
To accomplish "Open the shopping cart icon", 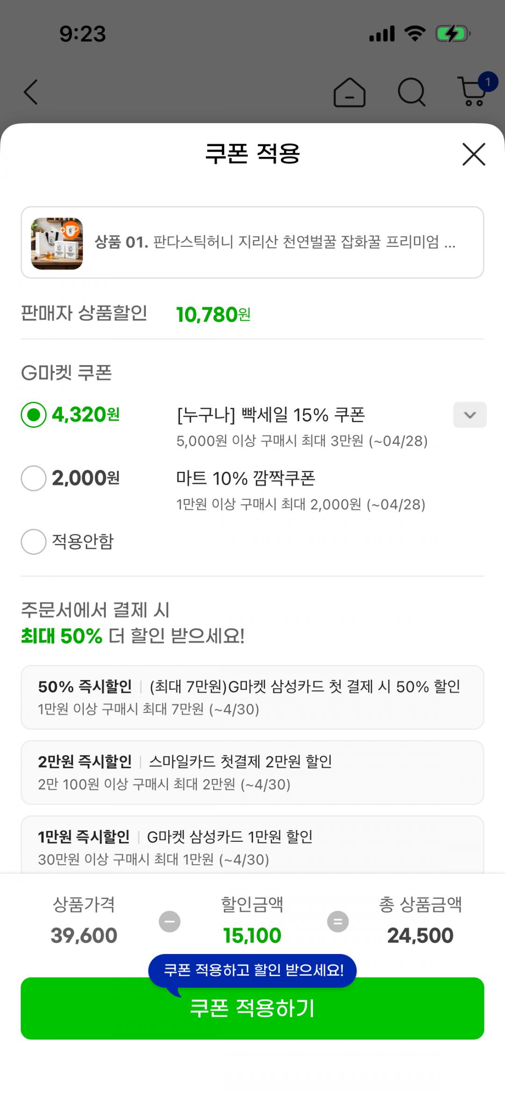I will 472,93.
